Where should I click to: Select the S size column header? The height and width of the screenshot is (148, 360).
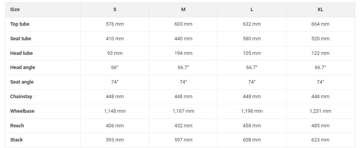(115, 10)
